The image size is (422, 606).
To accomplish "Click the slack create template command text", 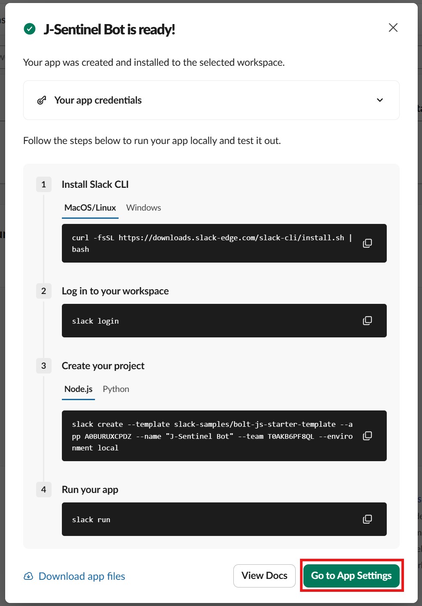I will pos(212,436).
